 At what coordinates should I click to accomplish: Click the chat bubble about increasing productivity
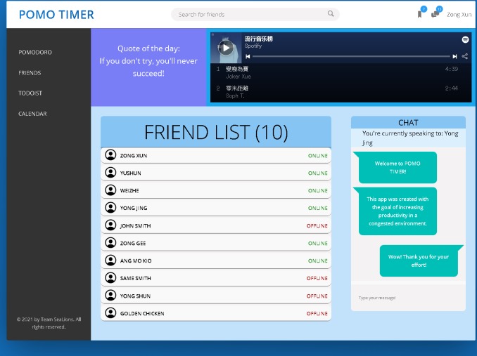[397, 211]
